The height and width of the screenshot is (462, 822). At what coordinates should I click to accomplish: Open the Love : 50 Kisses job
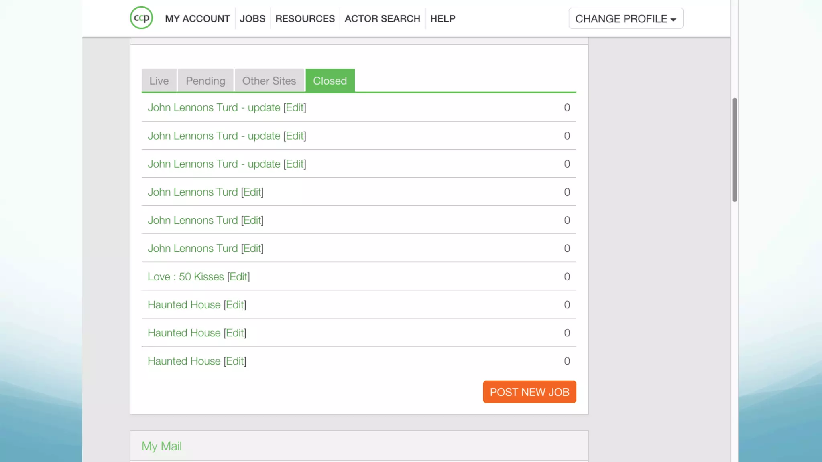(x=185, y=277)
